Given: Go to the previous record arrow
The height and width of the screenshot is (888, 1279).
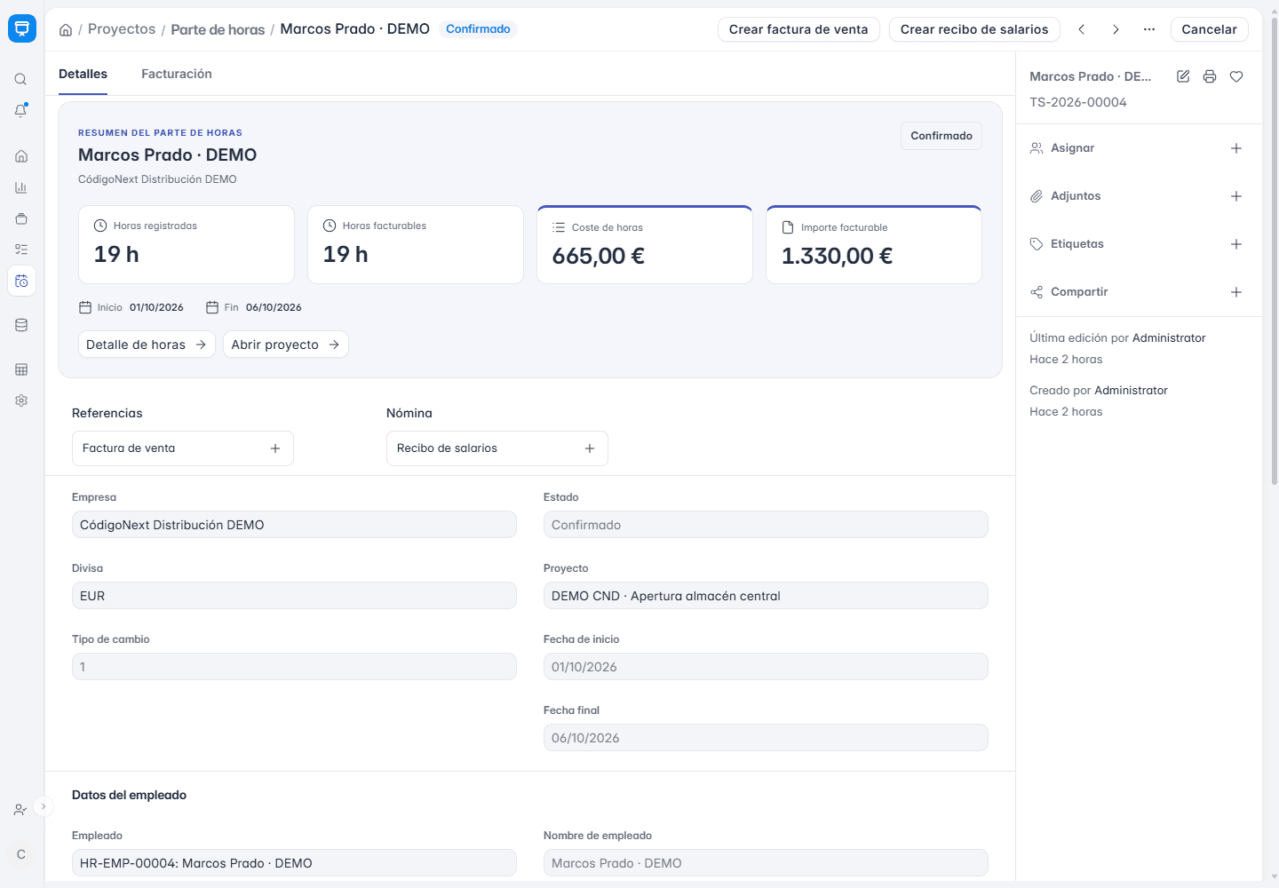Looking at the screenshot, I should click(x=1082, y=29).
